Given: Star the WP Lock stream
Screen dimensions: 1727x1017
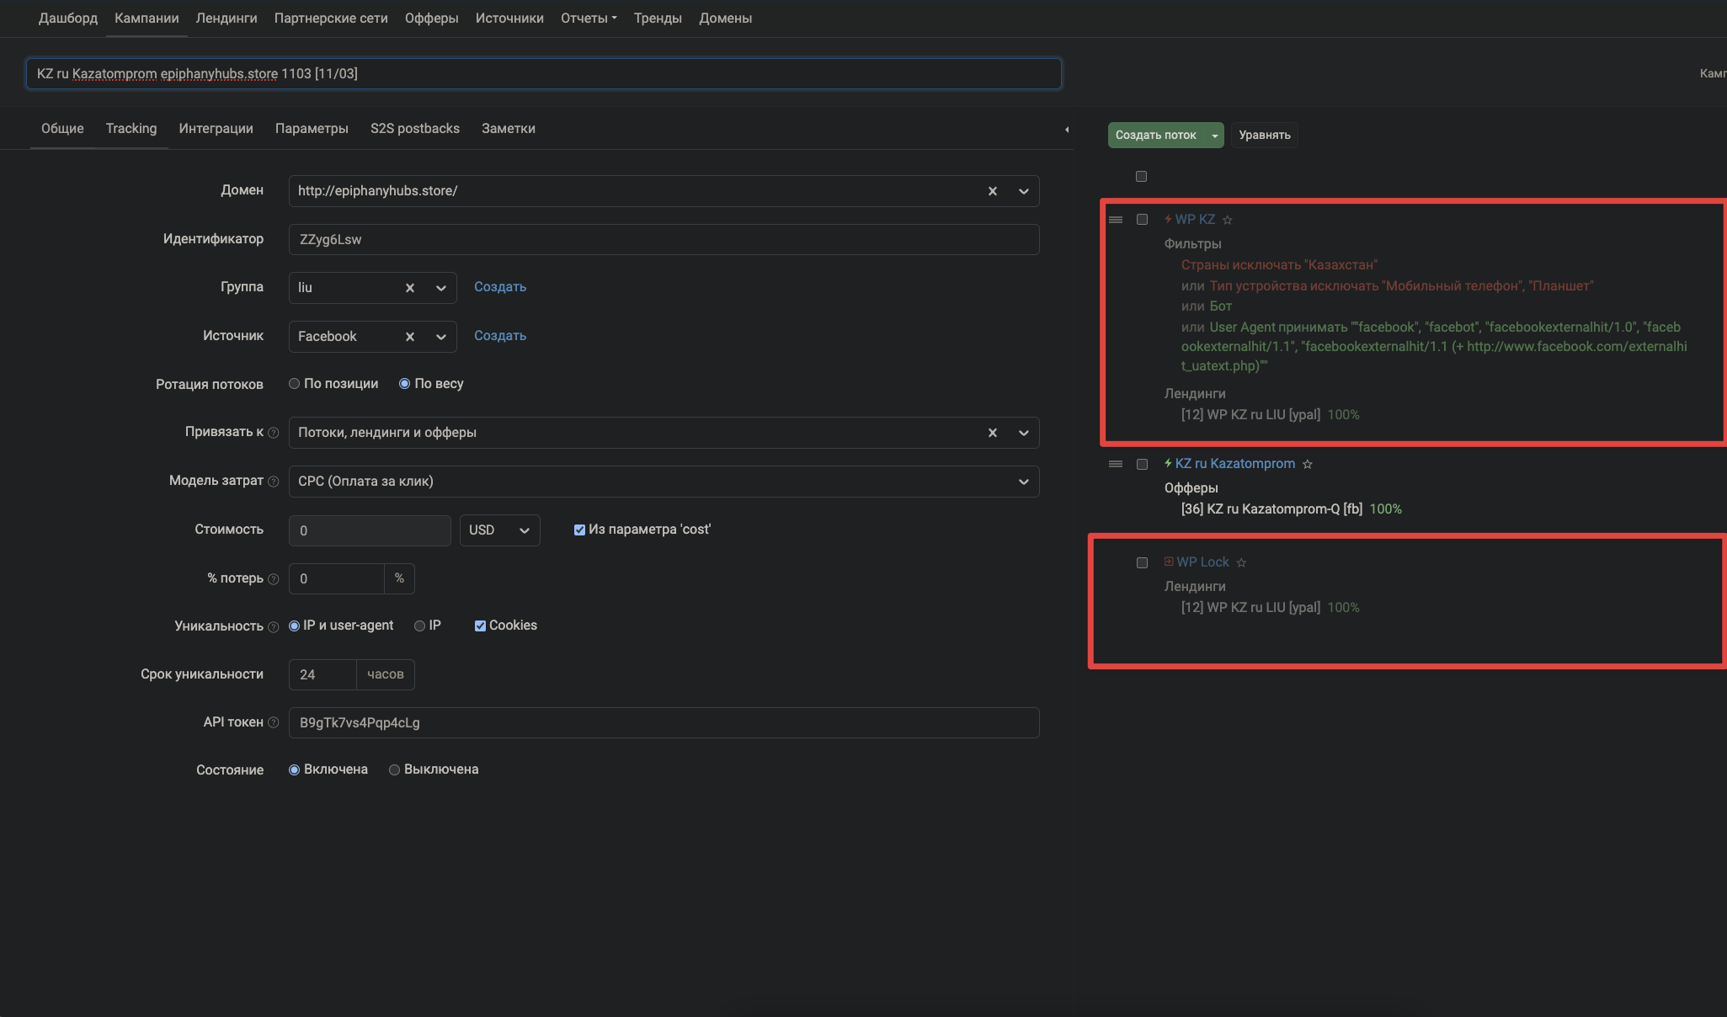Looking at the screenshot, I should [1240, 562].
